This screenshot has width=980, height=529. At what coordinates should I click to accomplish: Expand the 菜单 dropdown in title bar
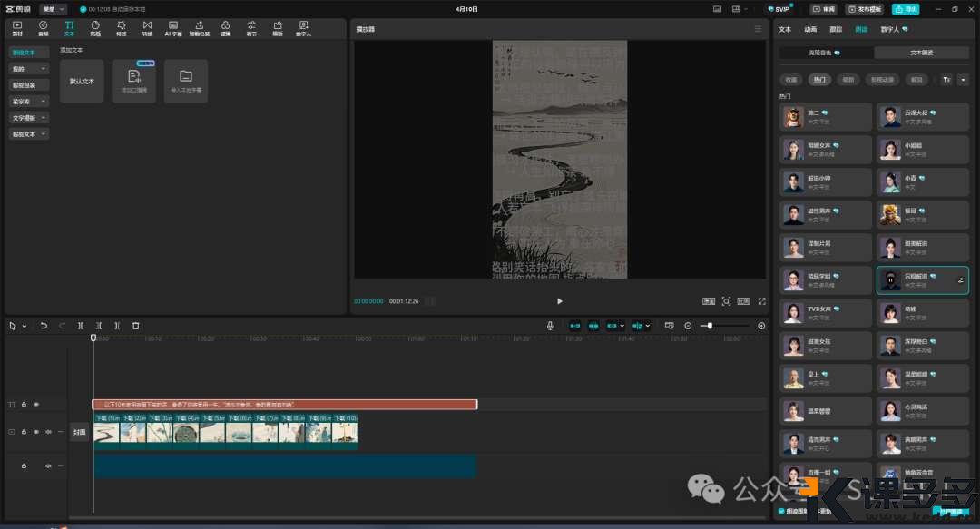tap(53, 9)
